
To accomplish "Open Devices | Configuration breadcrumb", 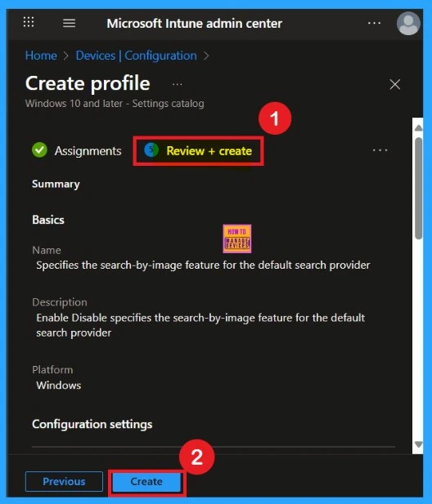I will (x=136, y=56).
